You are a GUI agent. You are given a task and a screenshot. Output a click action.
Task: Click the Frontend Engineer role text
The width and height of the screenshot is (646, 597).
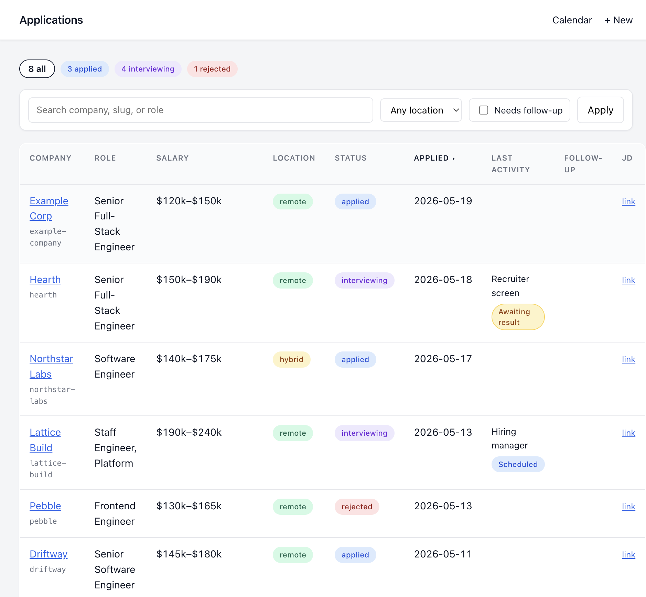click(115, 513)
